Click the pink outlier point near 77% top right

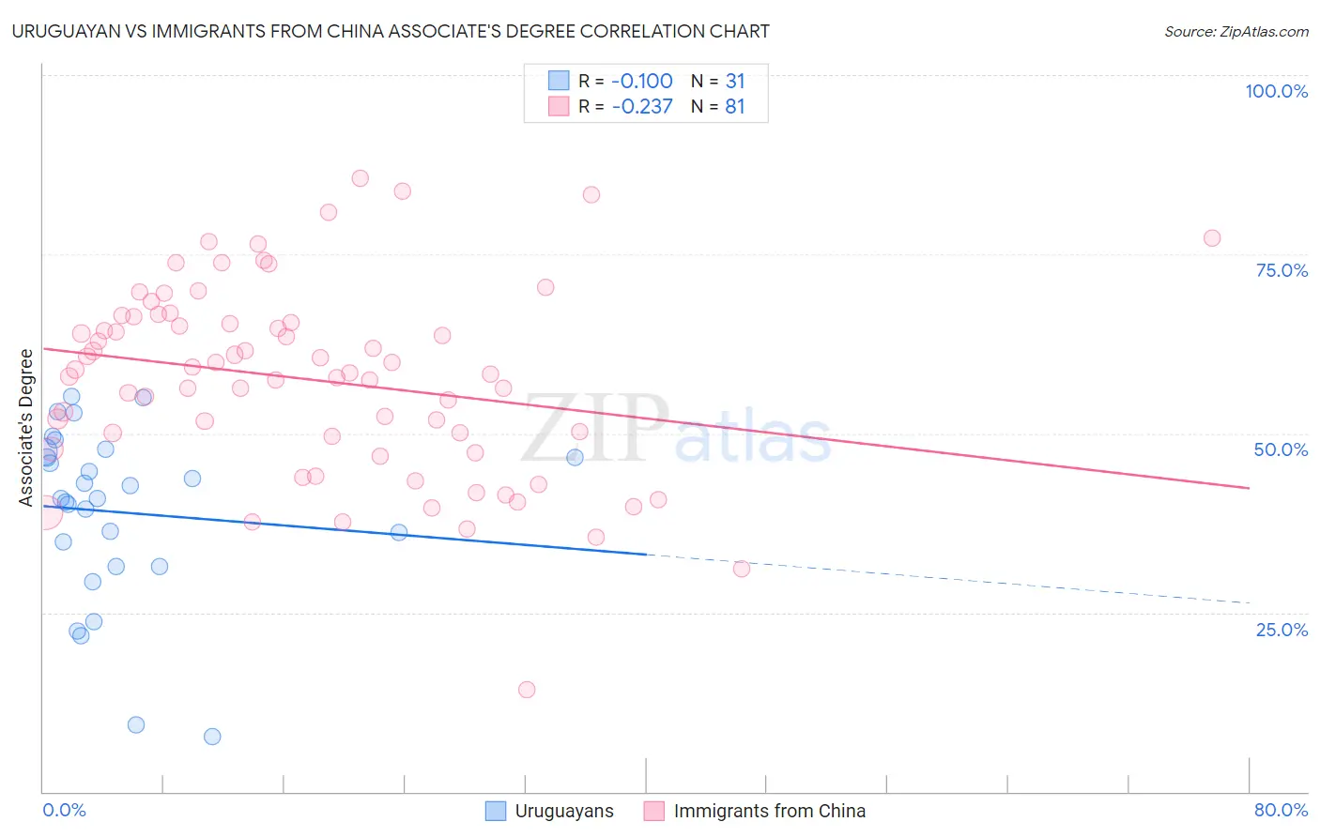[x=1212, y=238]
